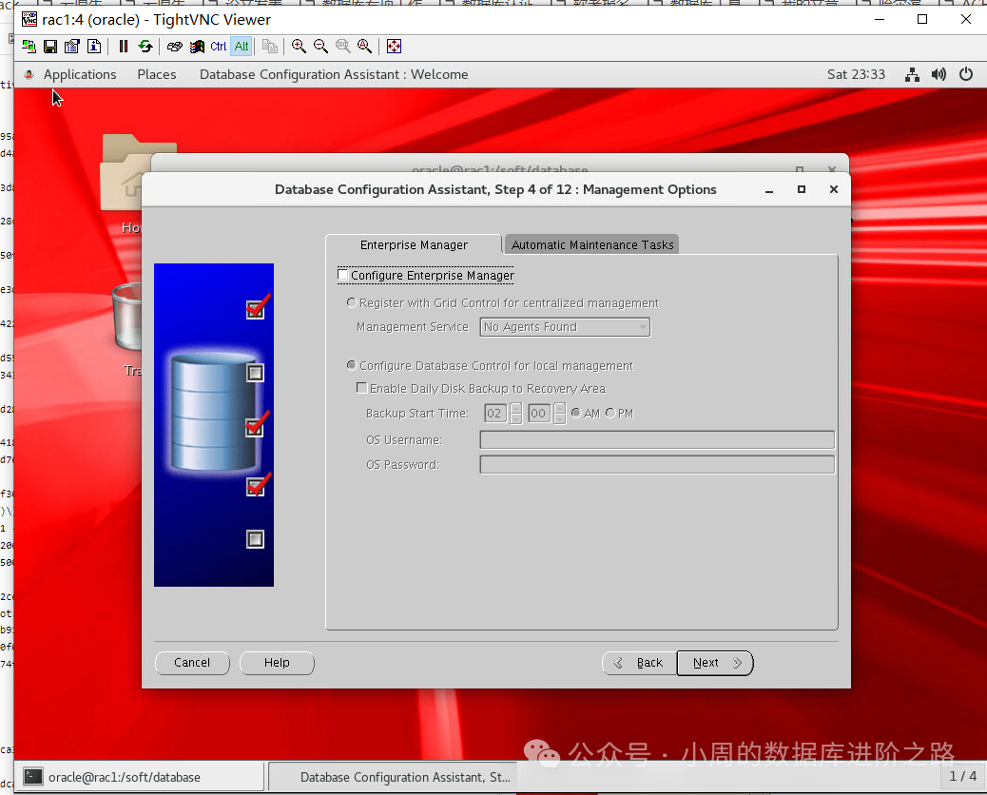Click the OS Password input field
The image size is (987, 795).
(656, 464)
